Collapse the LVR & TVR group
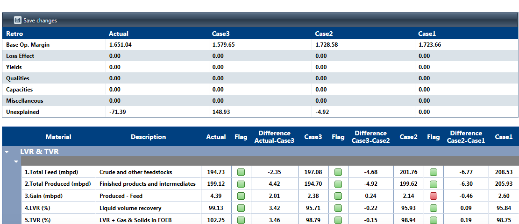 (x=7, y=152)
